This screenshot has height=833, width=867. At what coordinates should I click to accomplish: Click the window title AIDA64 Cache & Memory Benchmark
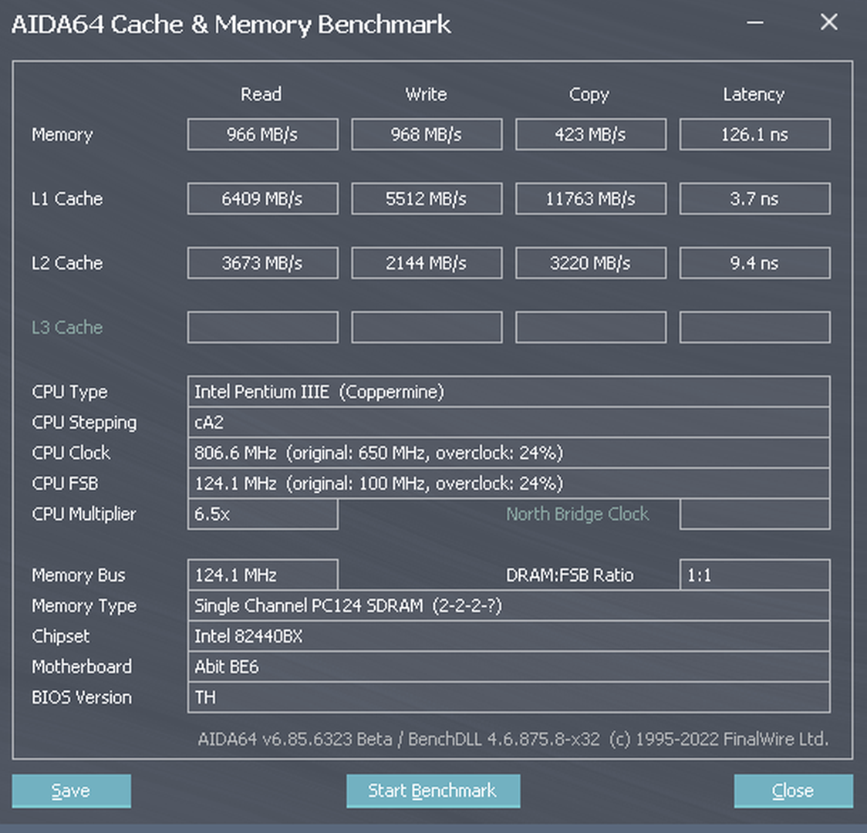pyautogui.click(x=231, y=25)
